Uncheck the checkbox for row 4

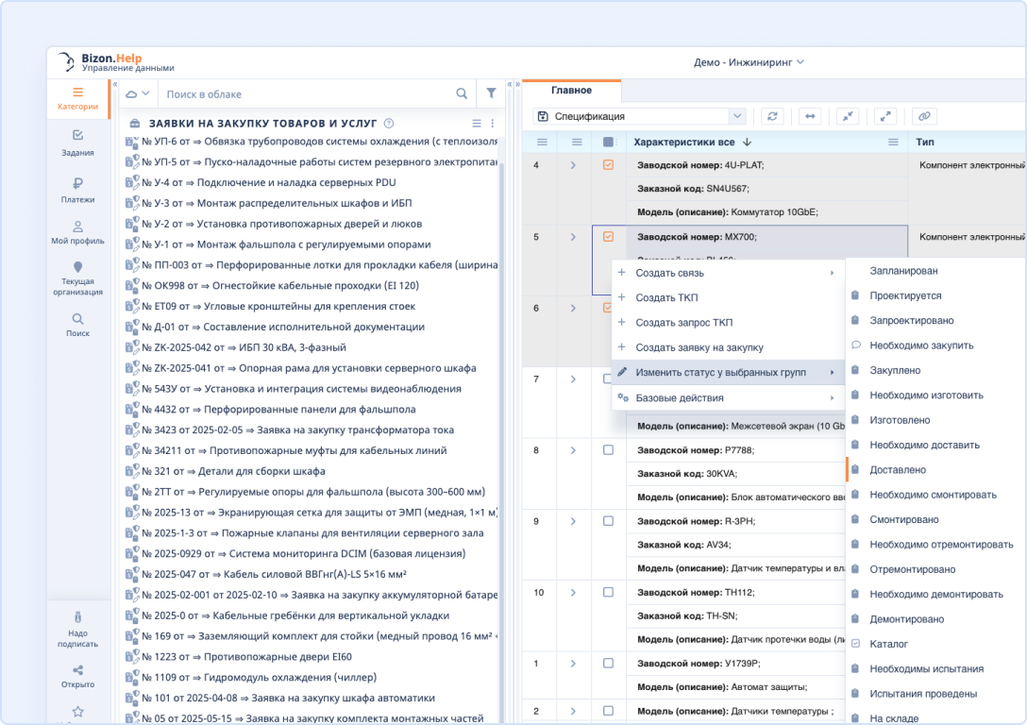[608, 165]
